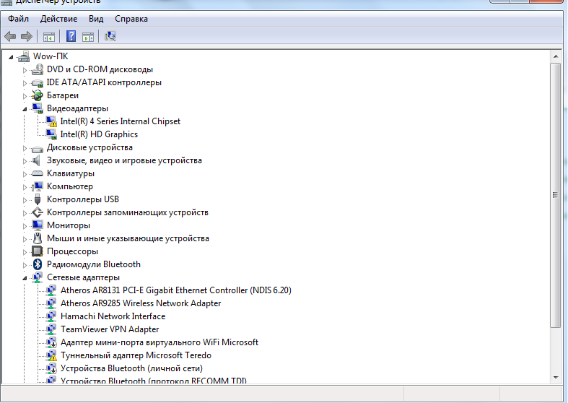Select Контроллеры запоминающих устройств label
The height and width of the screenshot is (403, 568).
[x=128, y=212]
